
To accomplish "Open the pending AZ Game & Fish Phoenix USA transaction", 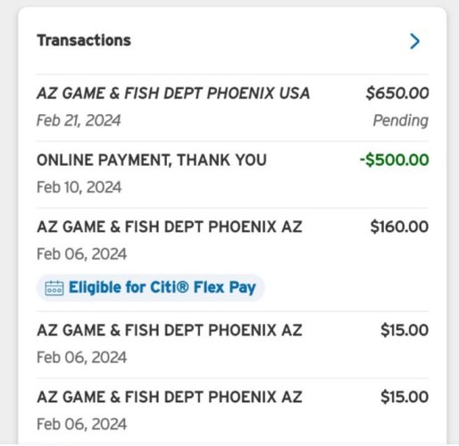I will point(232,107).
